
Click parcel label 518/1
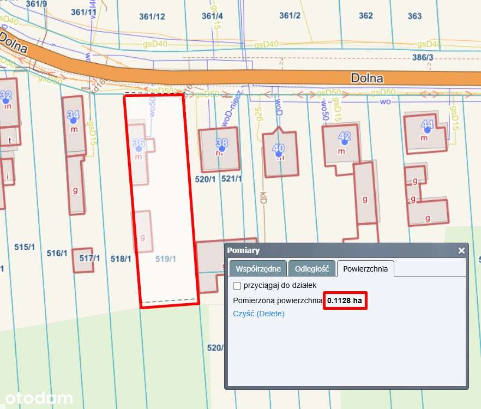point(121,259)
